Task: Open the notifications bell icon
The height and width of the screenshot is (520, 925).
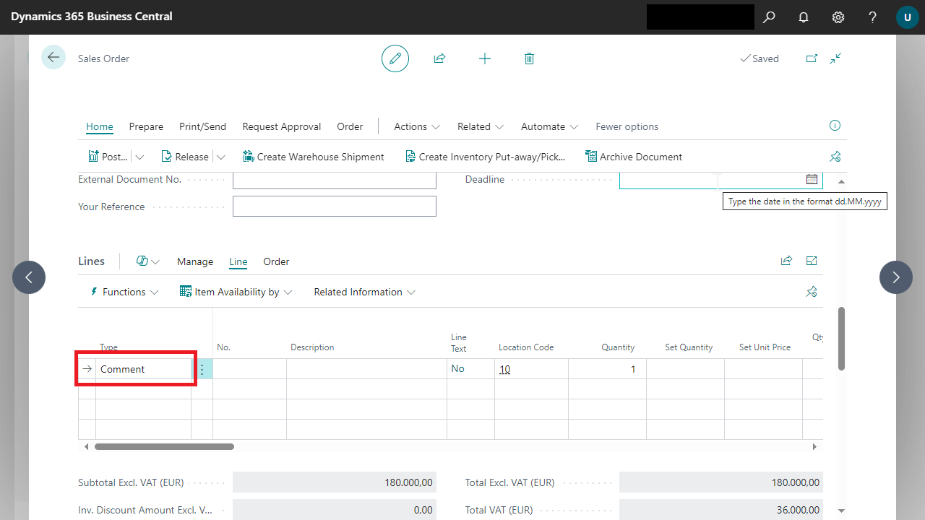Action: [x=804, y=17]
